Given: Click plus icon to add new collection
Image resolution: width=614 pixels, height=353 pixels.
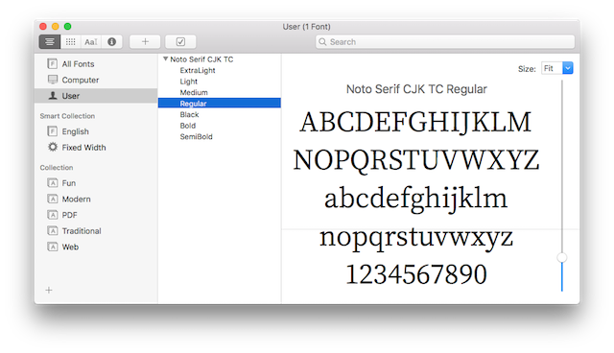Looking at the screenshot, I should coord(49,290).
